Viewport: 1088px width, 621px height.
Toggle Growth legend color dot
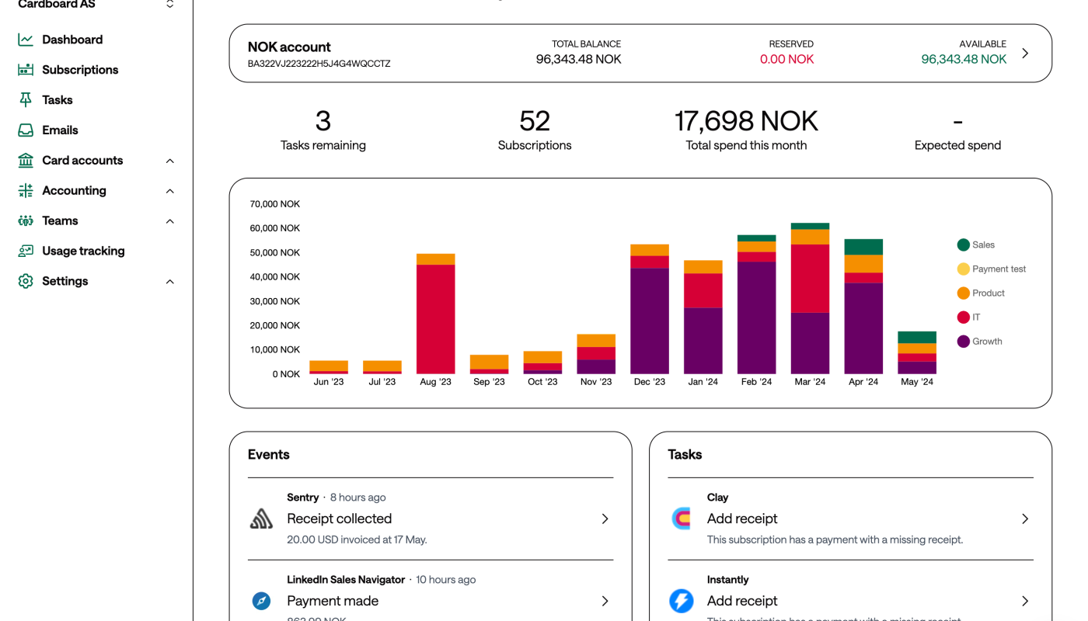(x=964, y=342)
